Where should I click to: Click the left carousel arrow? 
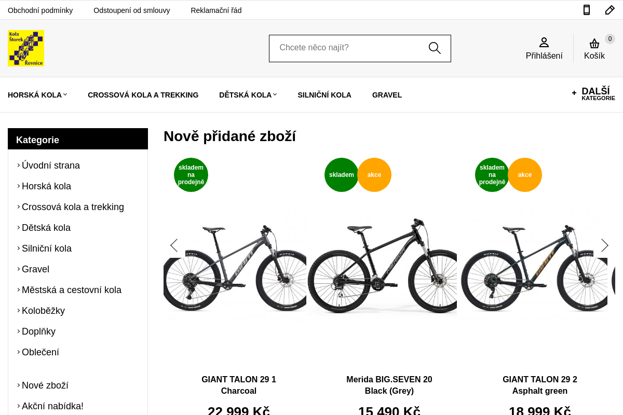[174, 245]
